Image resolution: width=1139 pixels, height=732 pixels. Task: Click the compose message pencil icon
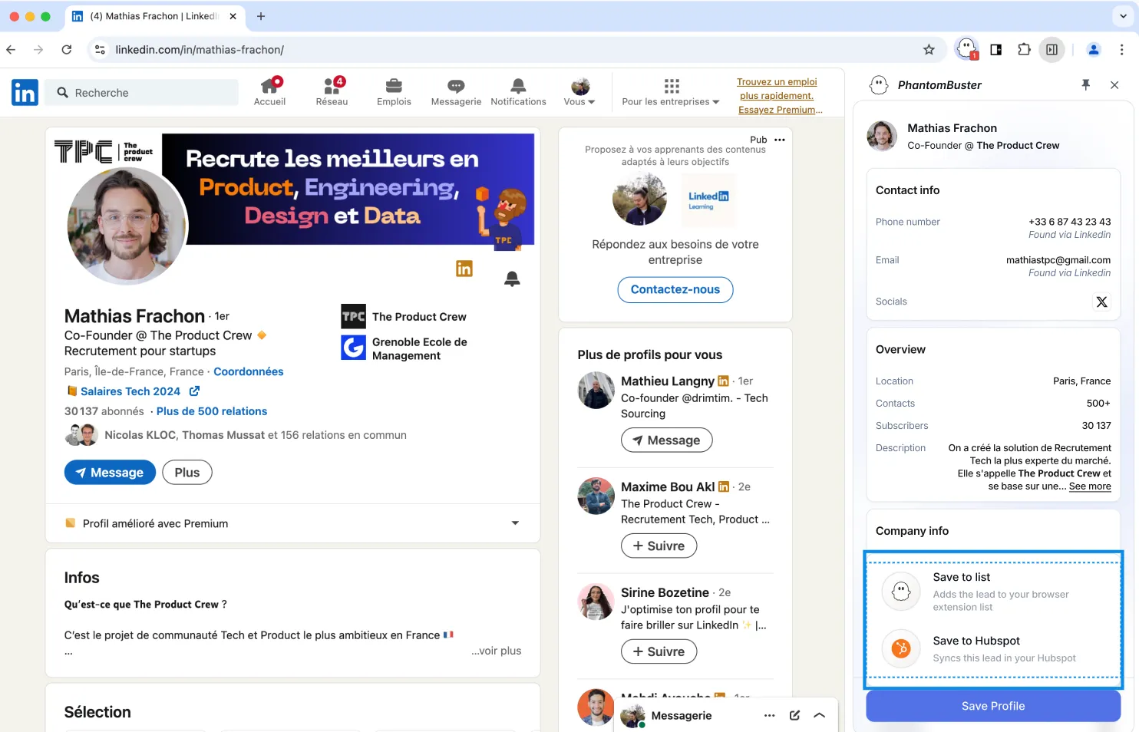794,715
